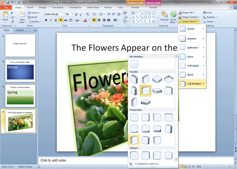Align text right
The width and height of the screenshot is (237, 169).
click(x=104, y=20)
